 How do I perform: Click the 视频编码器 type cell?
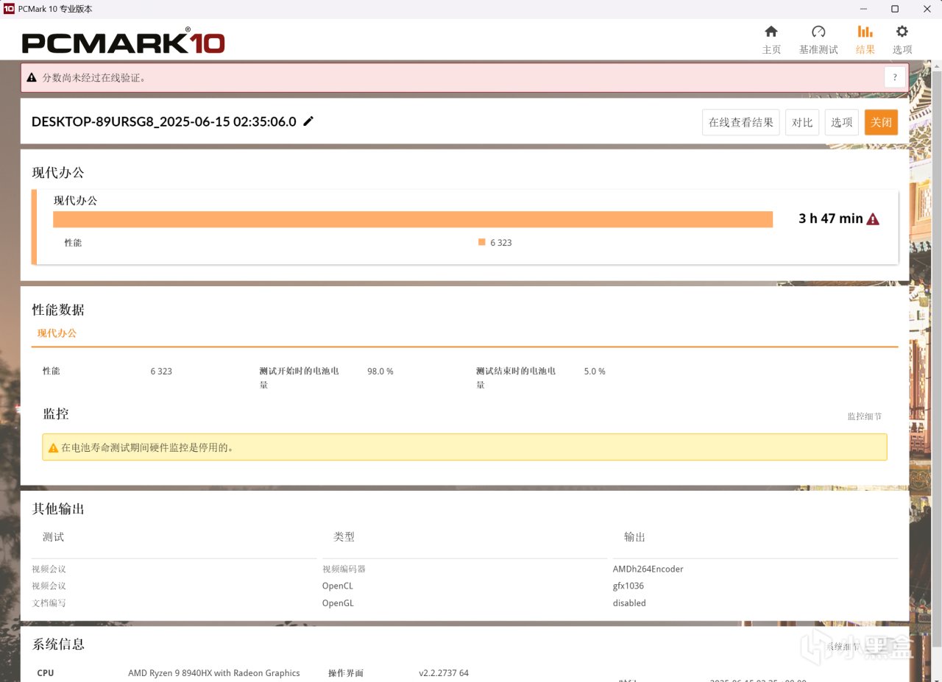(x=344, y=569)
